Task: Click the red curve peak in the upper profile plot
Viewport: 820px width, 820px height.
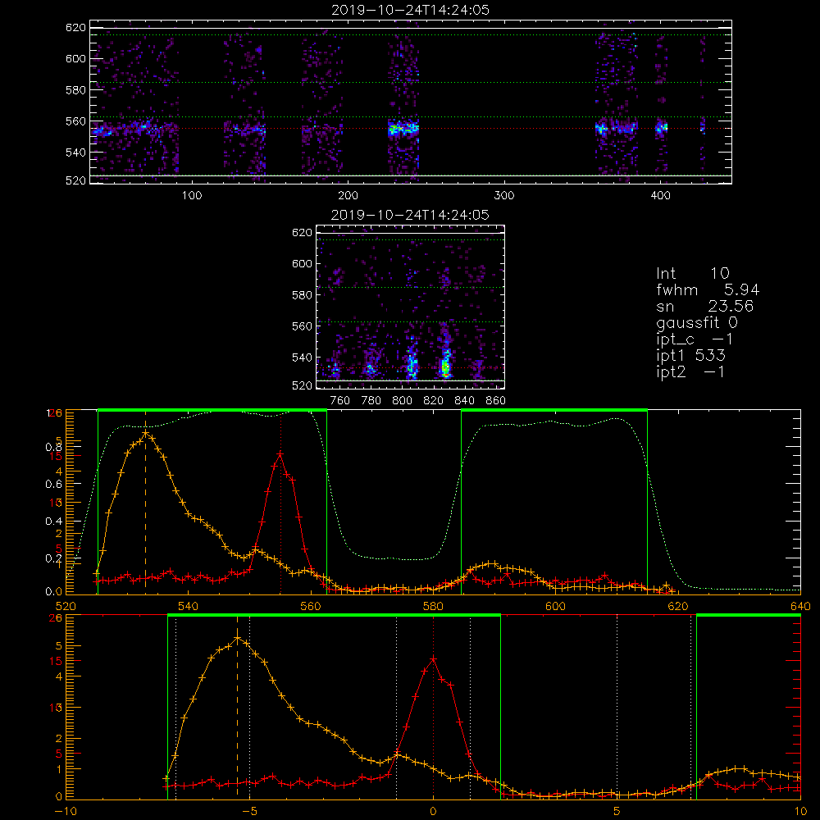Action: tap(280, 454)
